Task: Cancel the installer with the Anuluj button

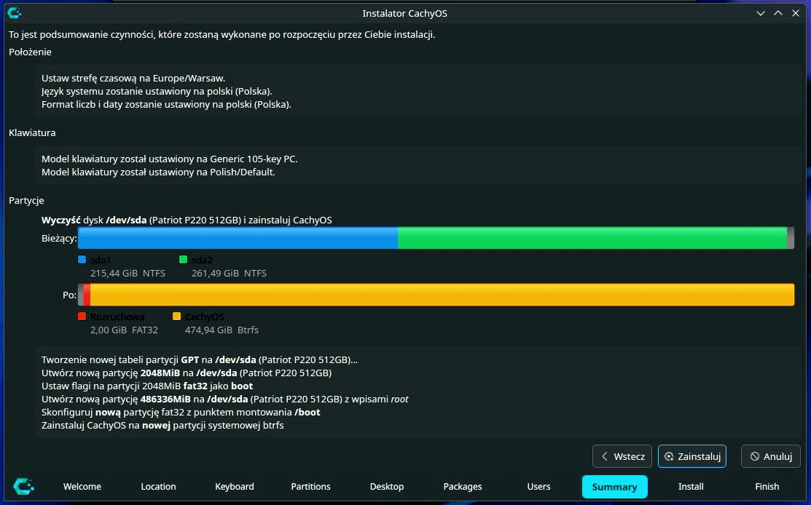Action: pos(771,456)
